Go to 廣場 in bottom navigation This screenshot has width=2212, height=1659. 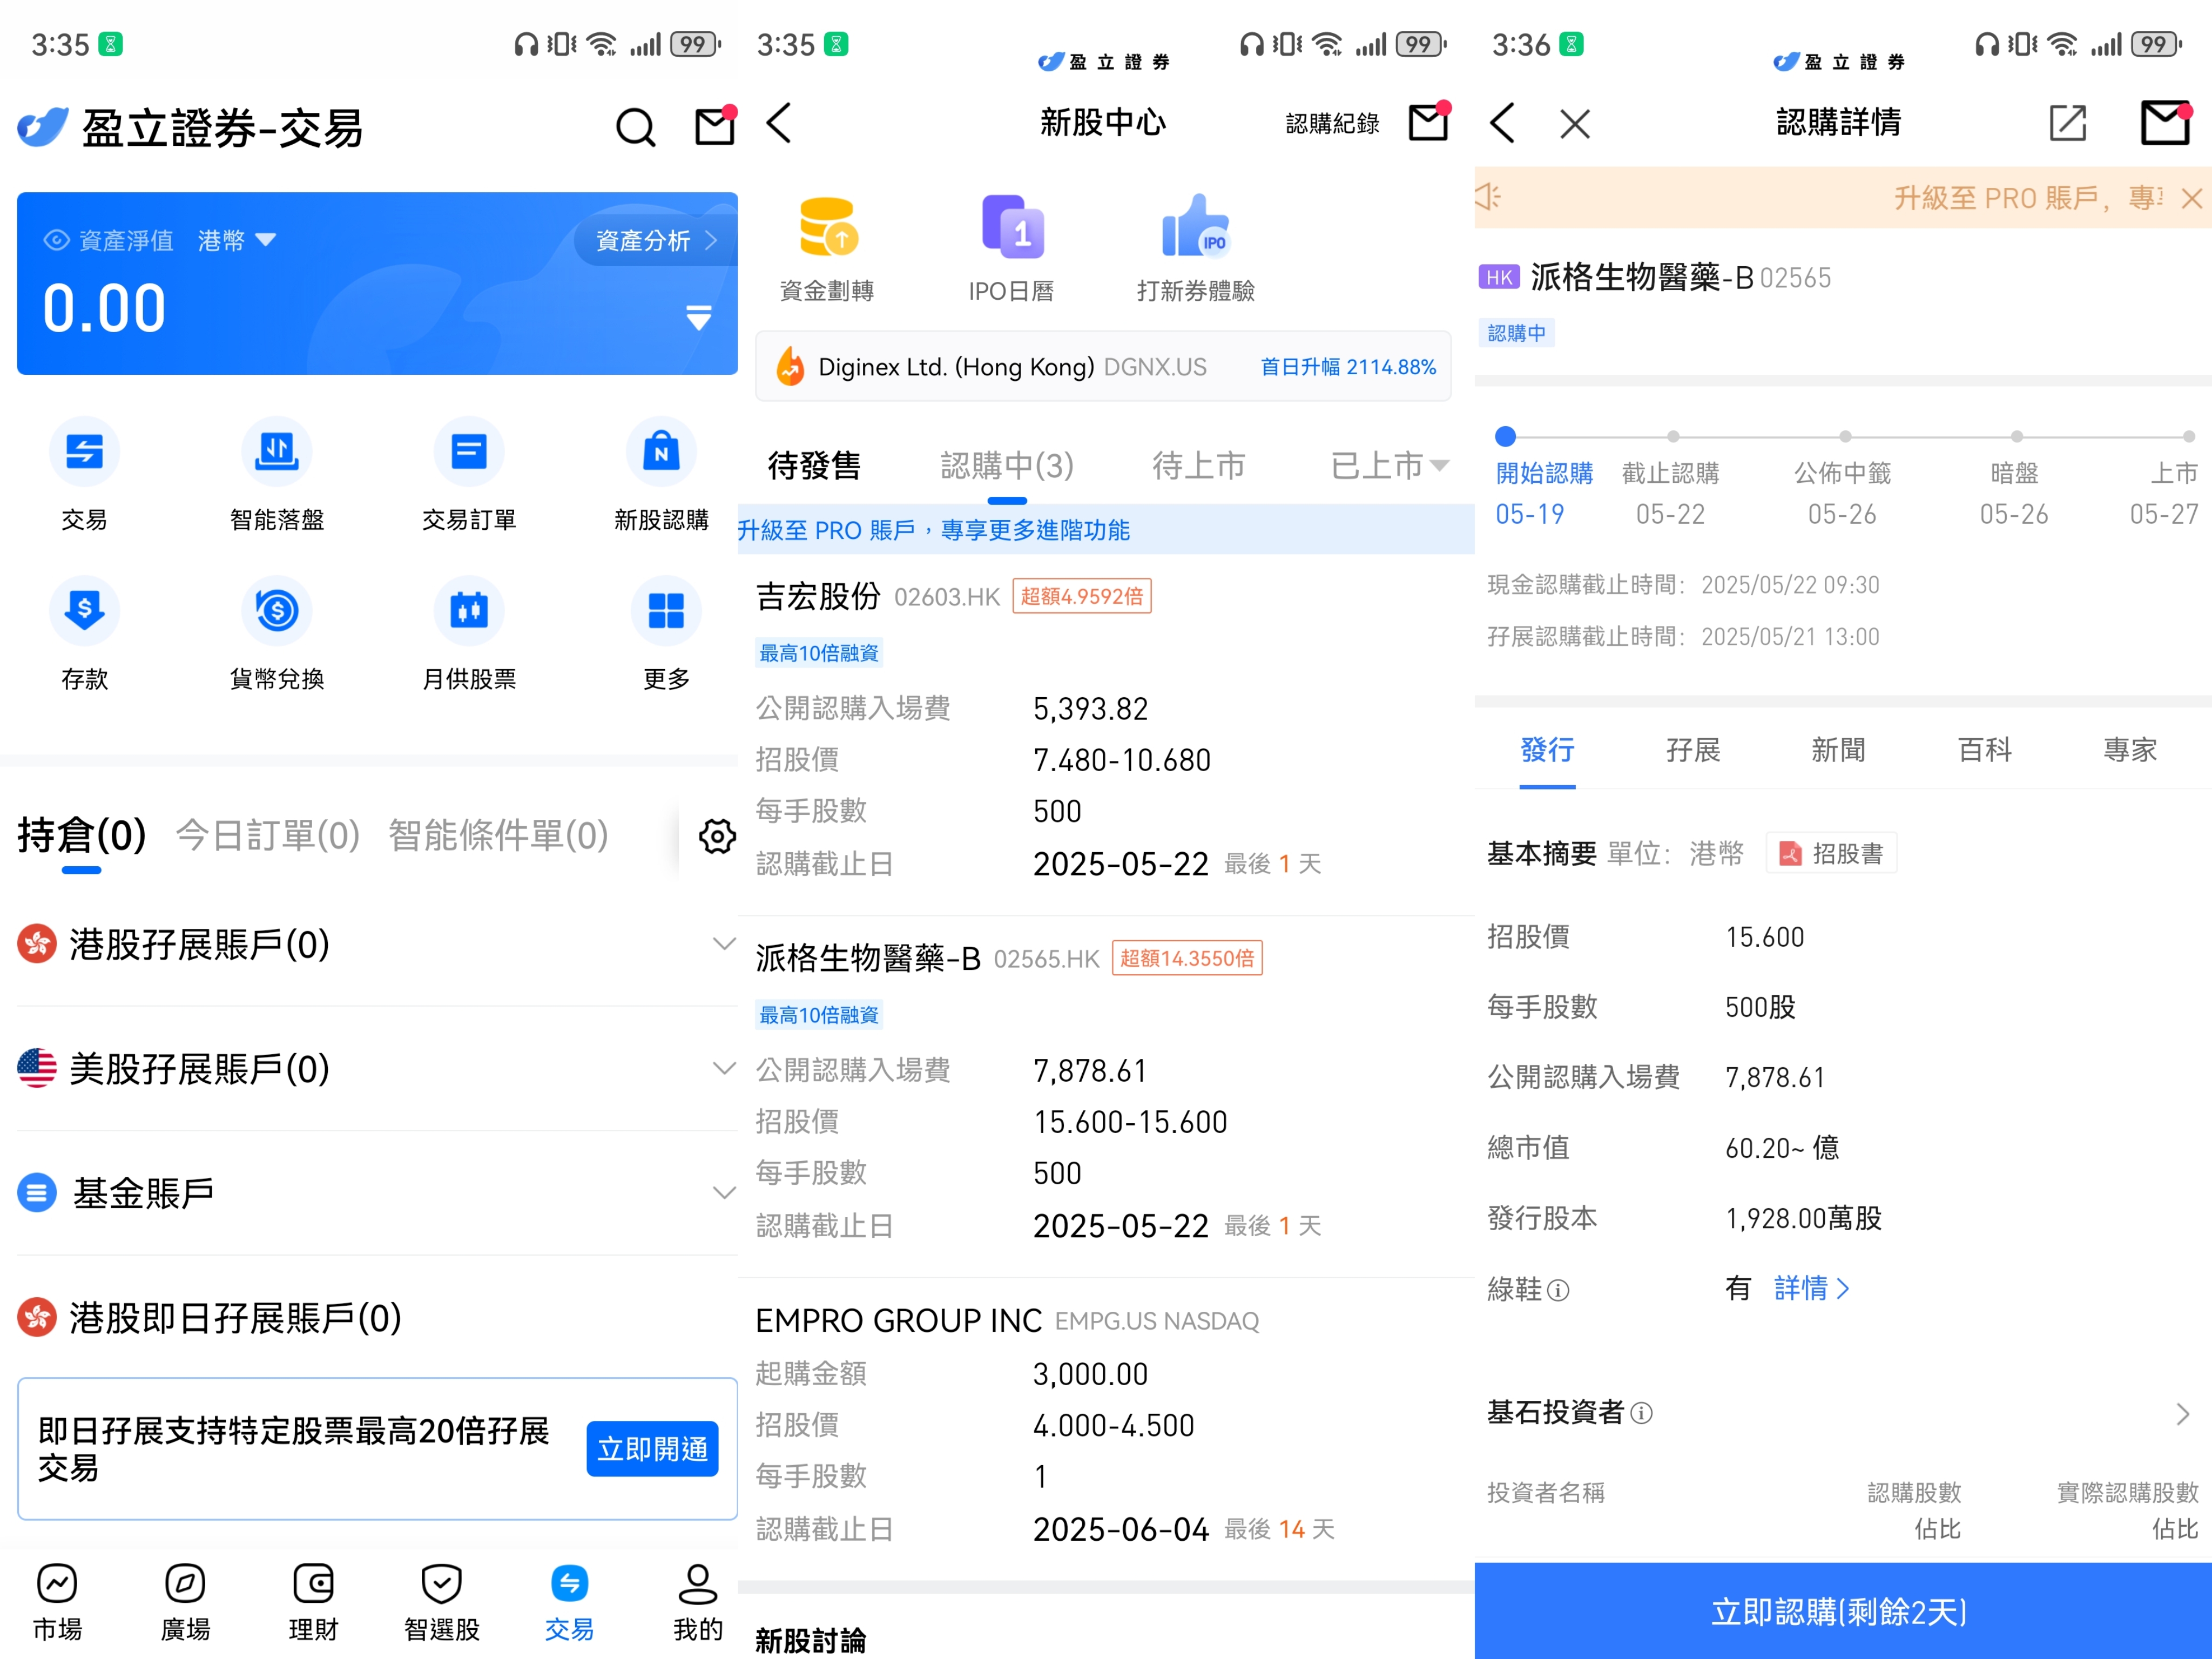pyautogui.click(x=186, y=1603)
